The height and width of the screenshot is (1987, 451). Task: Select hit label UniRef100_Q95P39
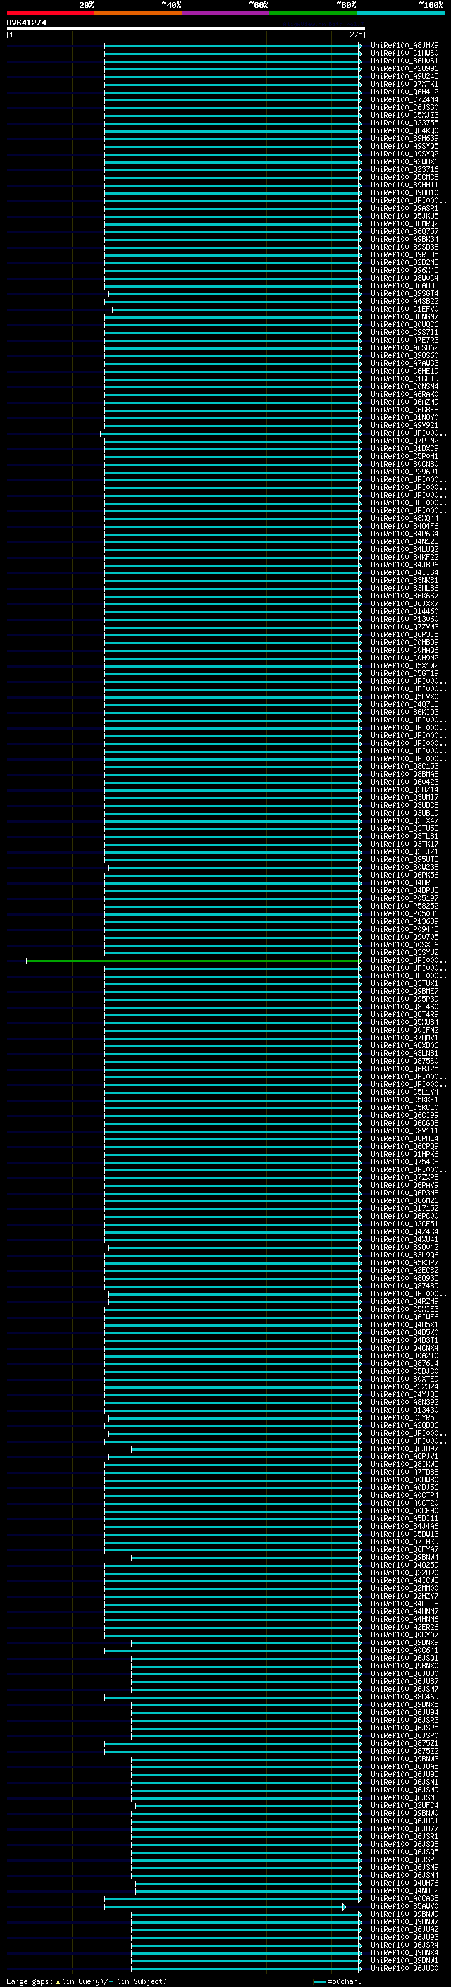[404, 999]
